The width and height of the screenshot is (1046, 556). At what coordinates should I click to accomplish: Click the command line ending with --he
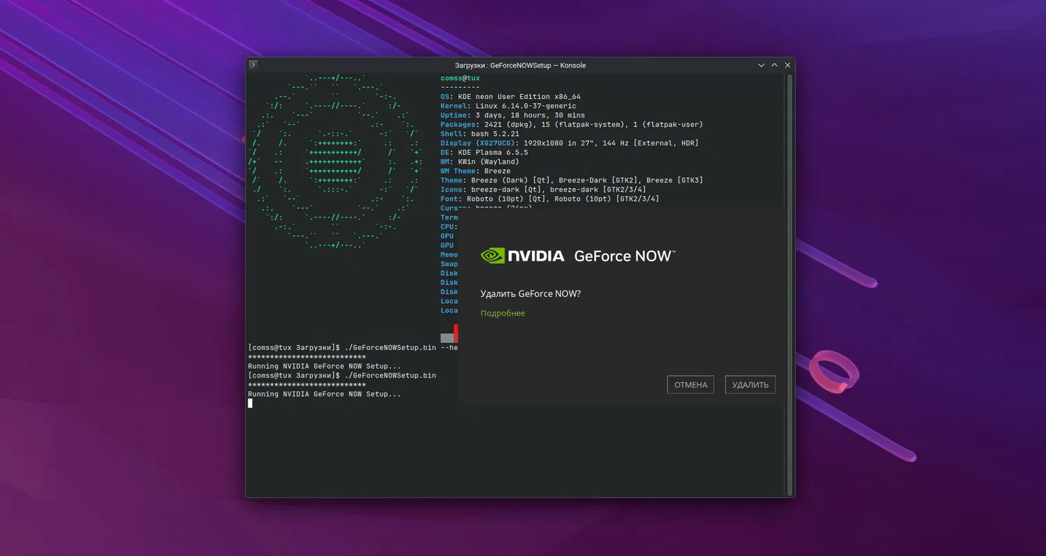(x=353, y=347)
